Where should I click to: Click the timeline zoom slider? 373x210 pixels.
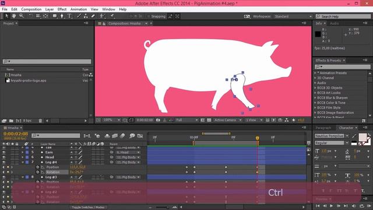[162, 208]
